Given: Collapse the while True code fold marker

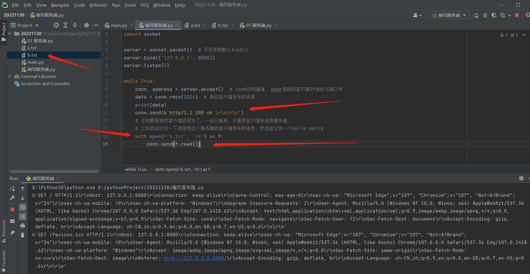Looking at the screenshot, I should [x=121, y=81].
